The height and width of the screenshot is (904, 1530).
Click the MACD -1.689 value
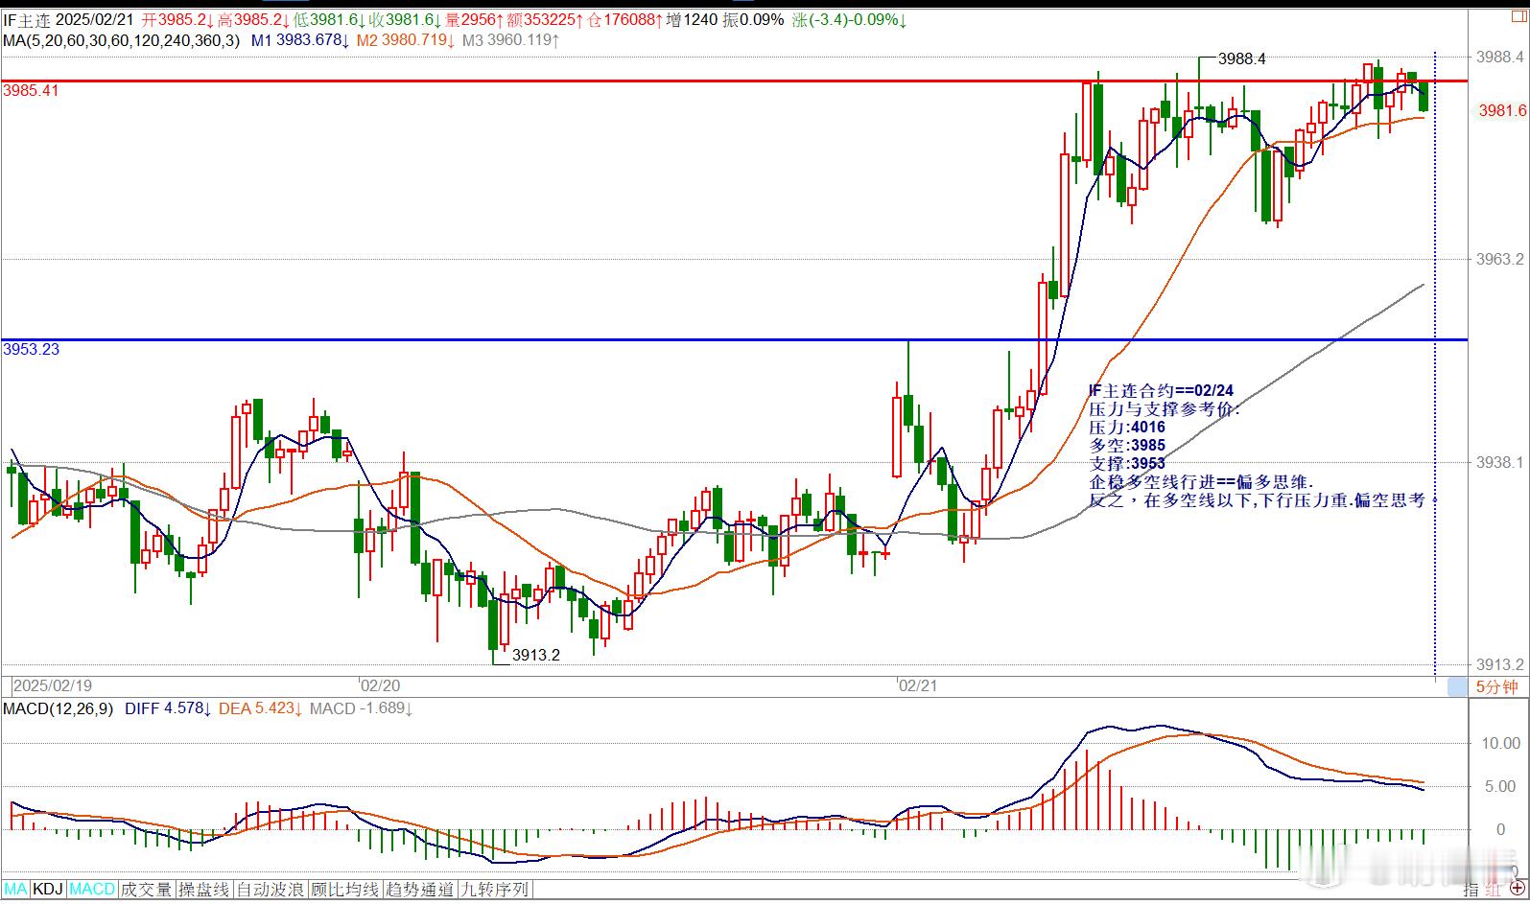point(361,708)
